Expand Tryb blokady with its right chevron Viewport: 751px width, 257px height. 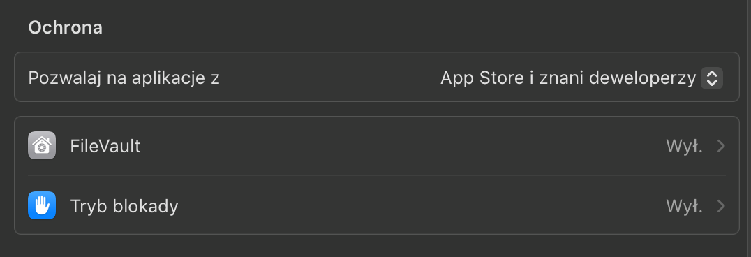[x=721, y=206]
